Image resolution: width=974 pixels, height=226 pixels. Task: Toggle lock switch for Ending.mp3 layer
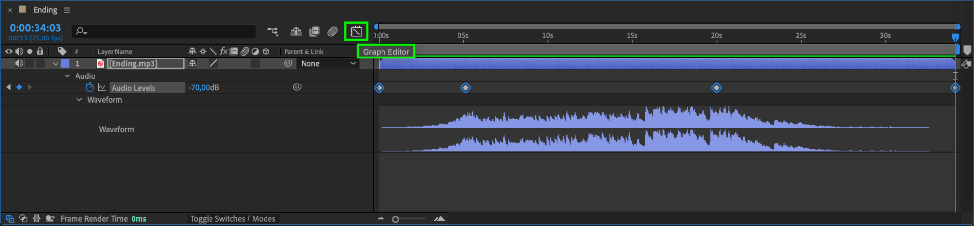40,63
